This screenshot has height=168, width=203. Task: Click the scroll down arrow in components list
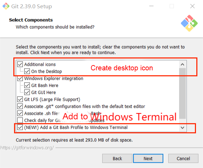[183, 128]
